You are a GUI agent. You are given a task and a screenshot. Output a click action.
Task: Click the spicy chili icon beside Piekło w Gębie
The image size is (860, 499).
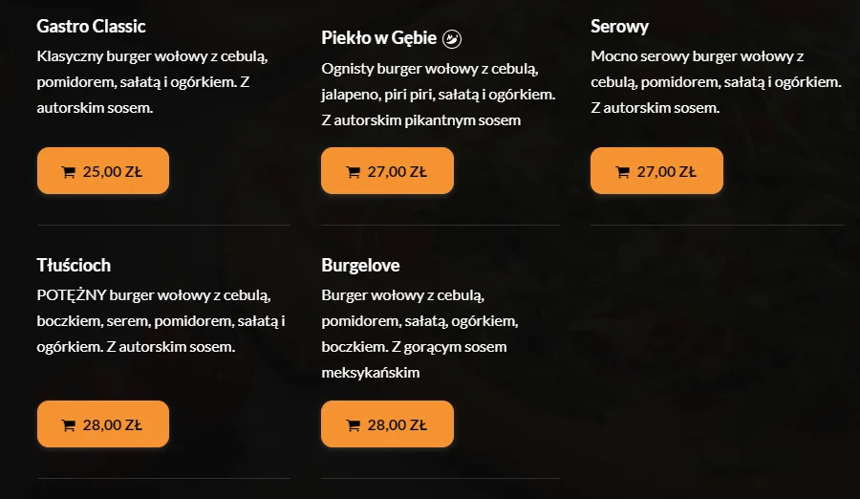click(453, 39)
